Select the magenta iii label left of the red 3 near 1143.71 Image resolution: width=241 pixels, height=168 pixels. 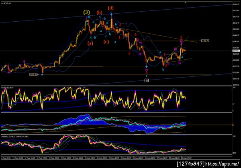pos(176,49)
